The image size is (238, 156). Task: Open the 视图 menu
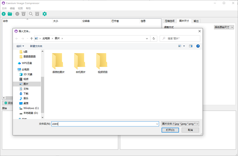pyautogui.click(x=21, y=8)
